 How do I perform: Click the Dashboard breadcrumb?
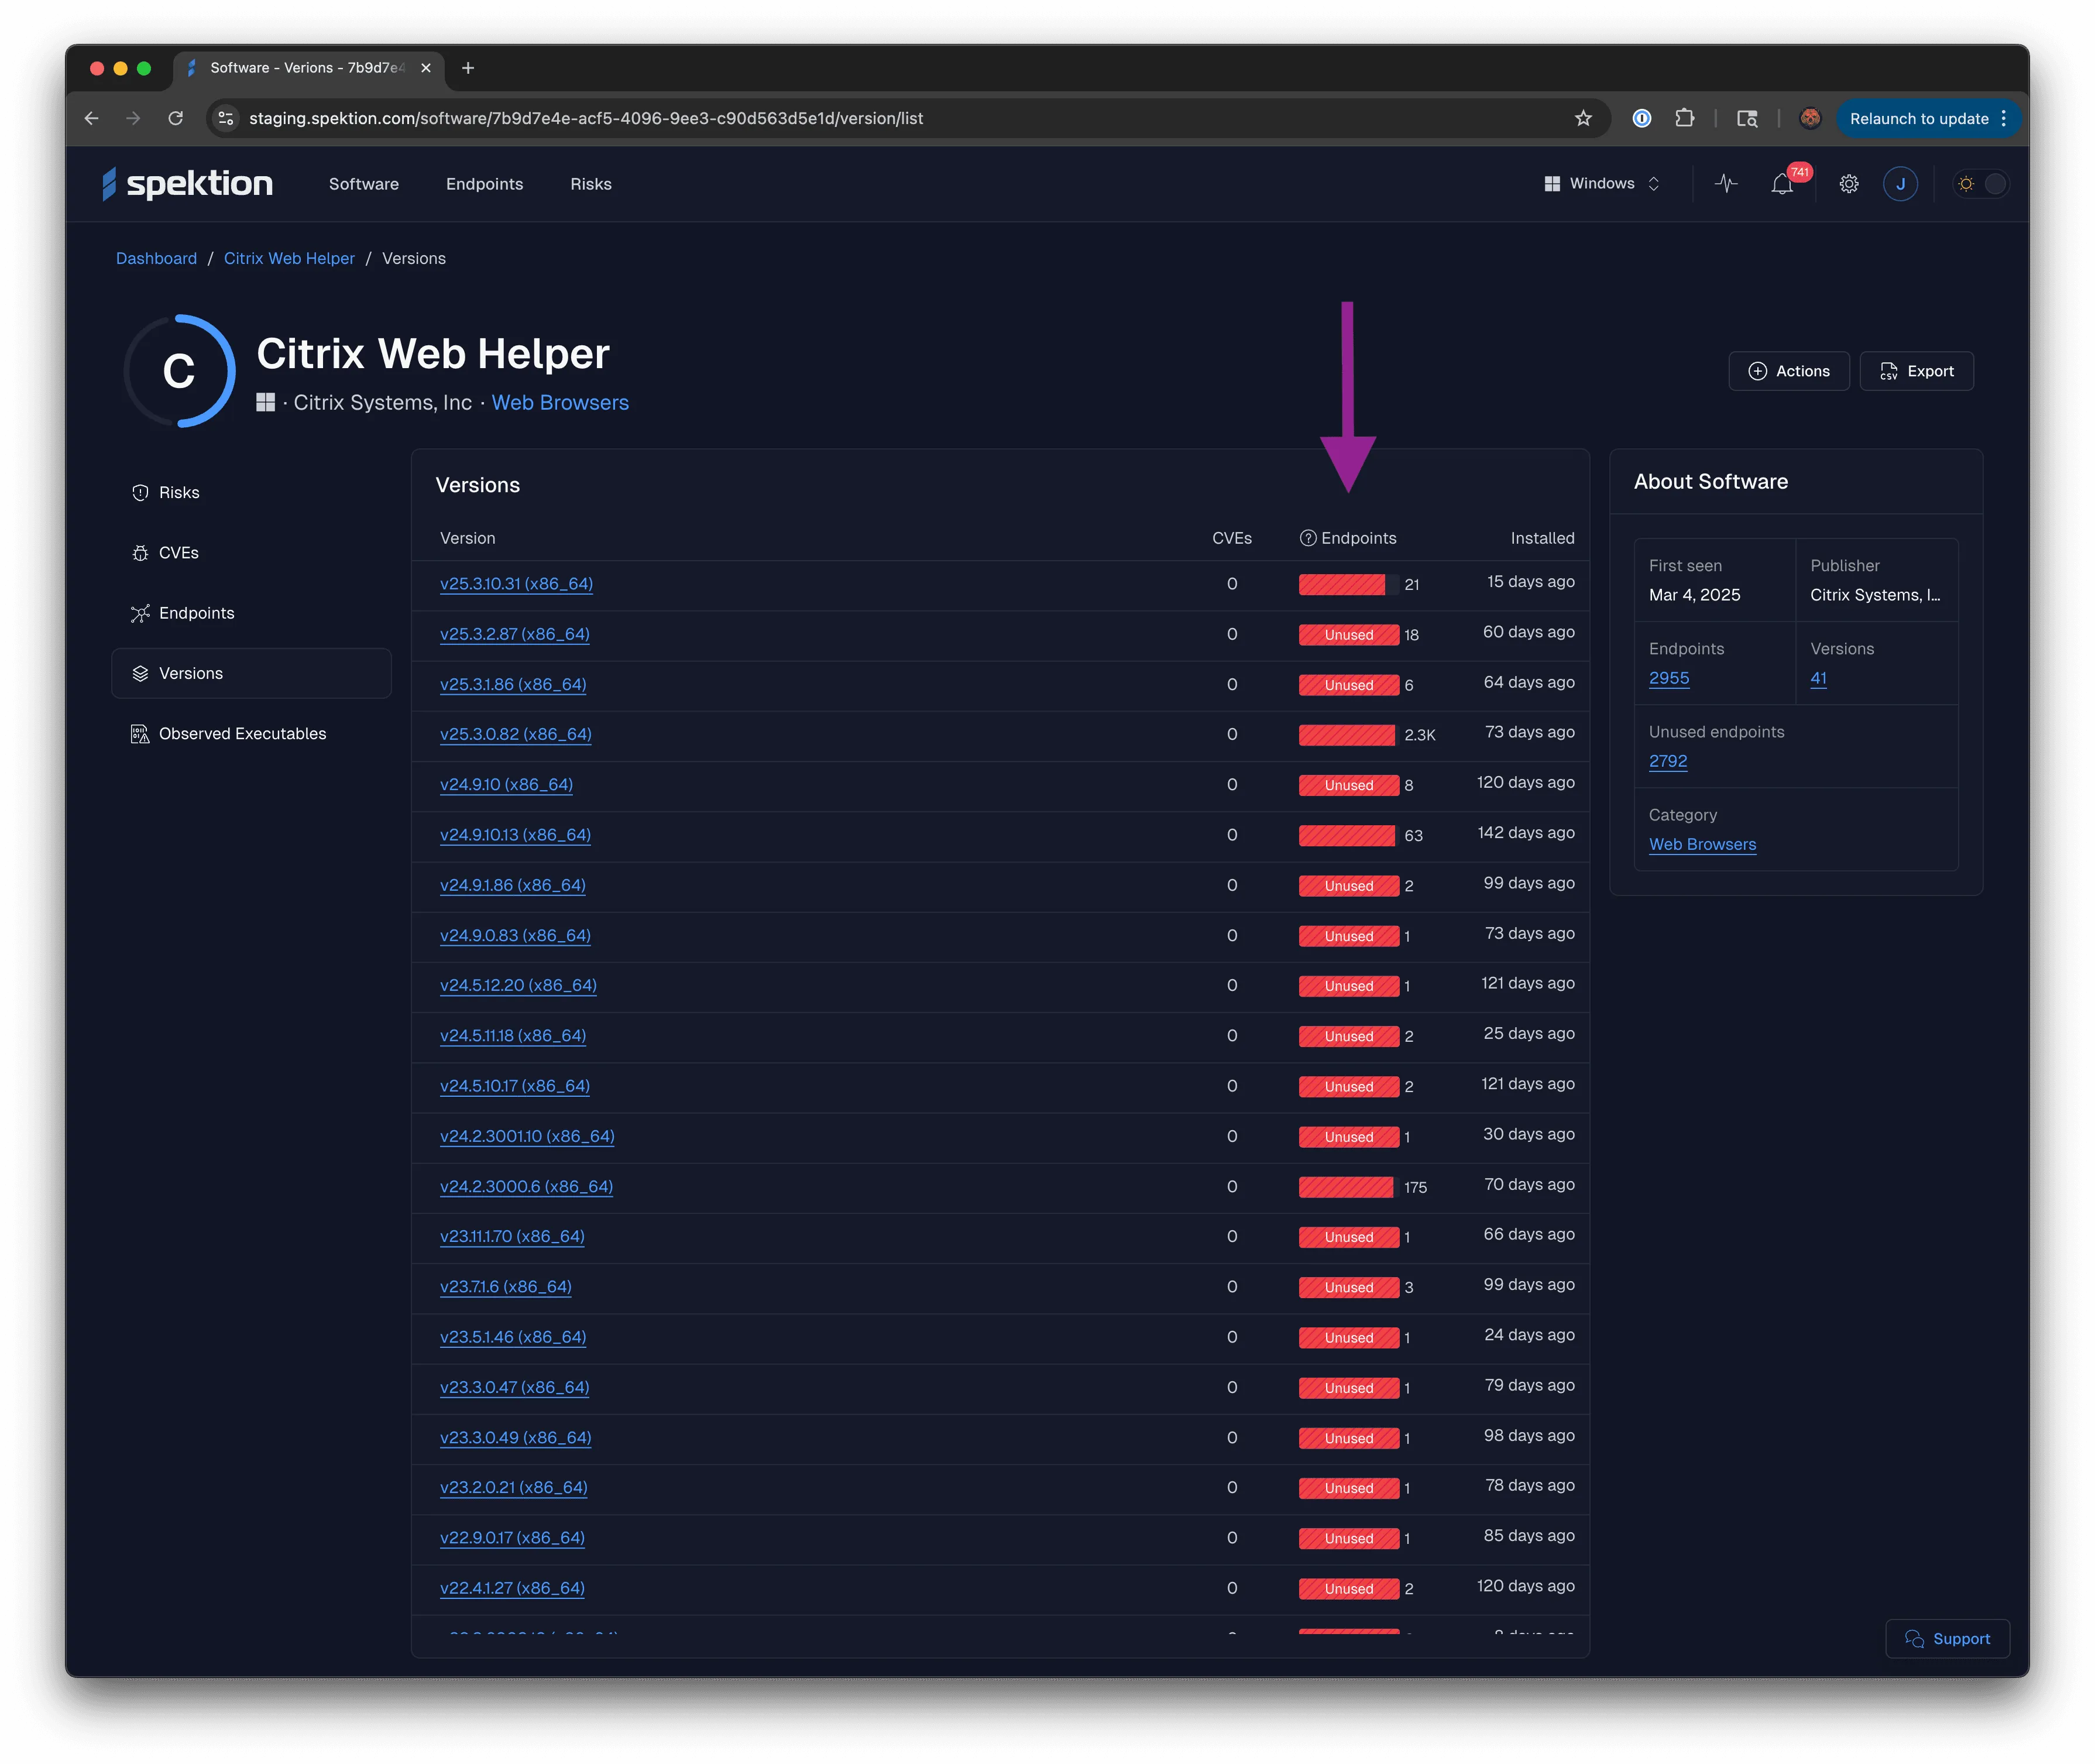click(156, 258)
